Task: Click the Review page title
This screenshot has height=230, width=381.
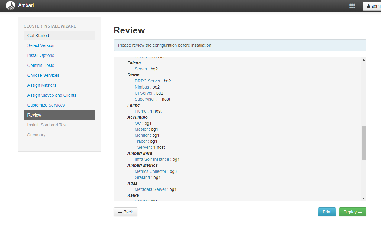Action: coord(129,30)
